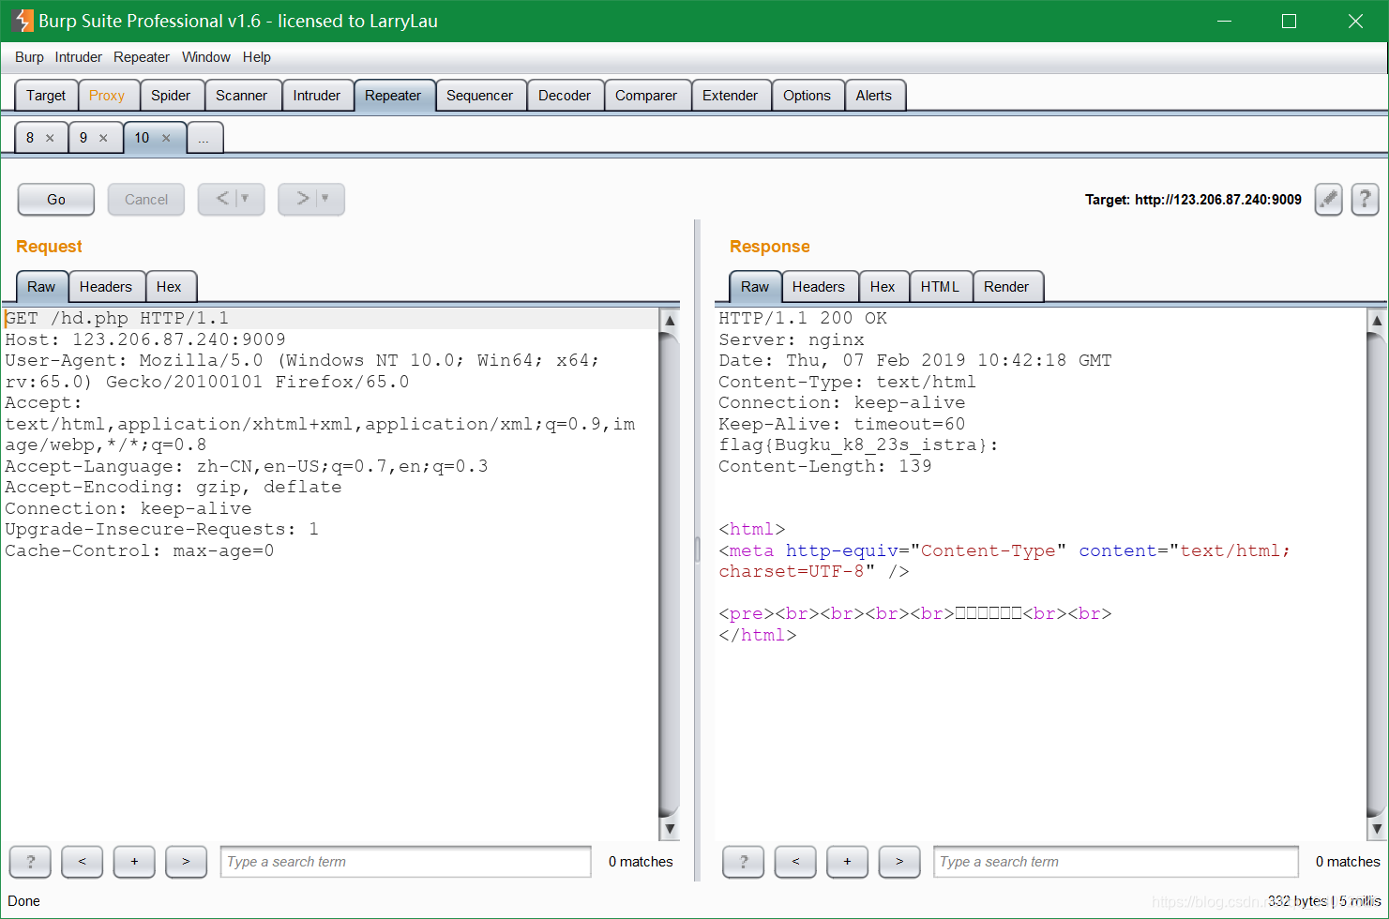The width and height of the screenshot is (1389, 919).
Task: Open the Help menu
Action: coord(256,57)
